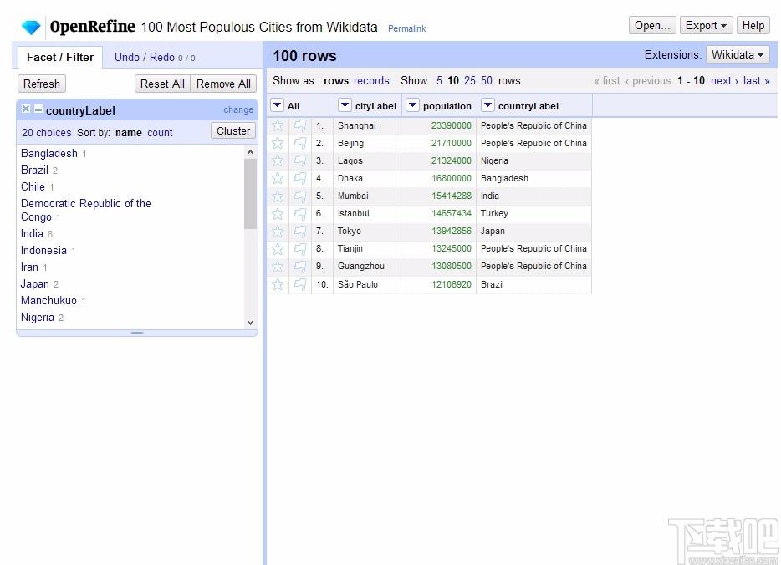
Task: Flag the Tianjin row
Action: 300,248
